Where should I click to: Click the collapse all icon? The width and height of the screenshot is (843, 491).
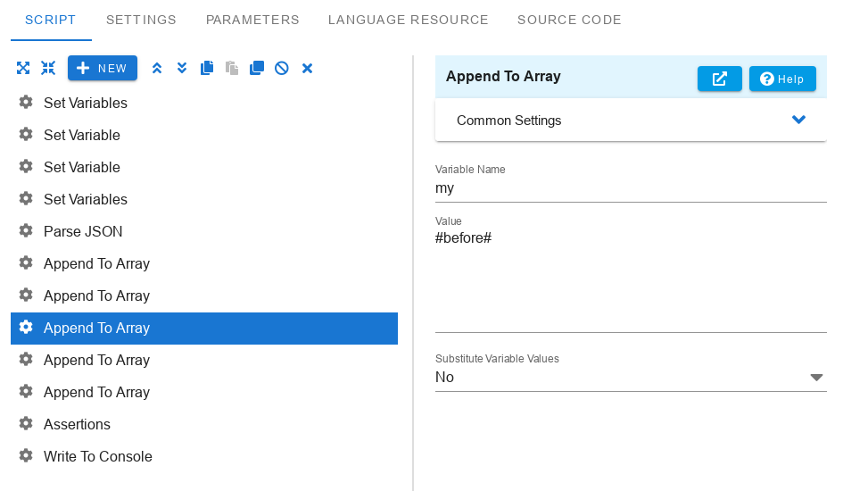point(48,69)
